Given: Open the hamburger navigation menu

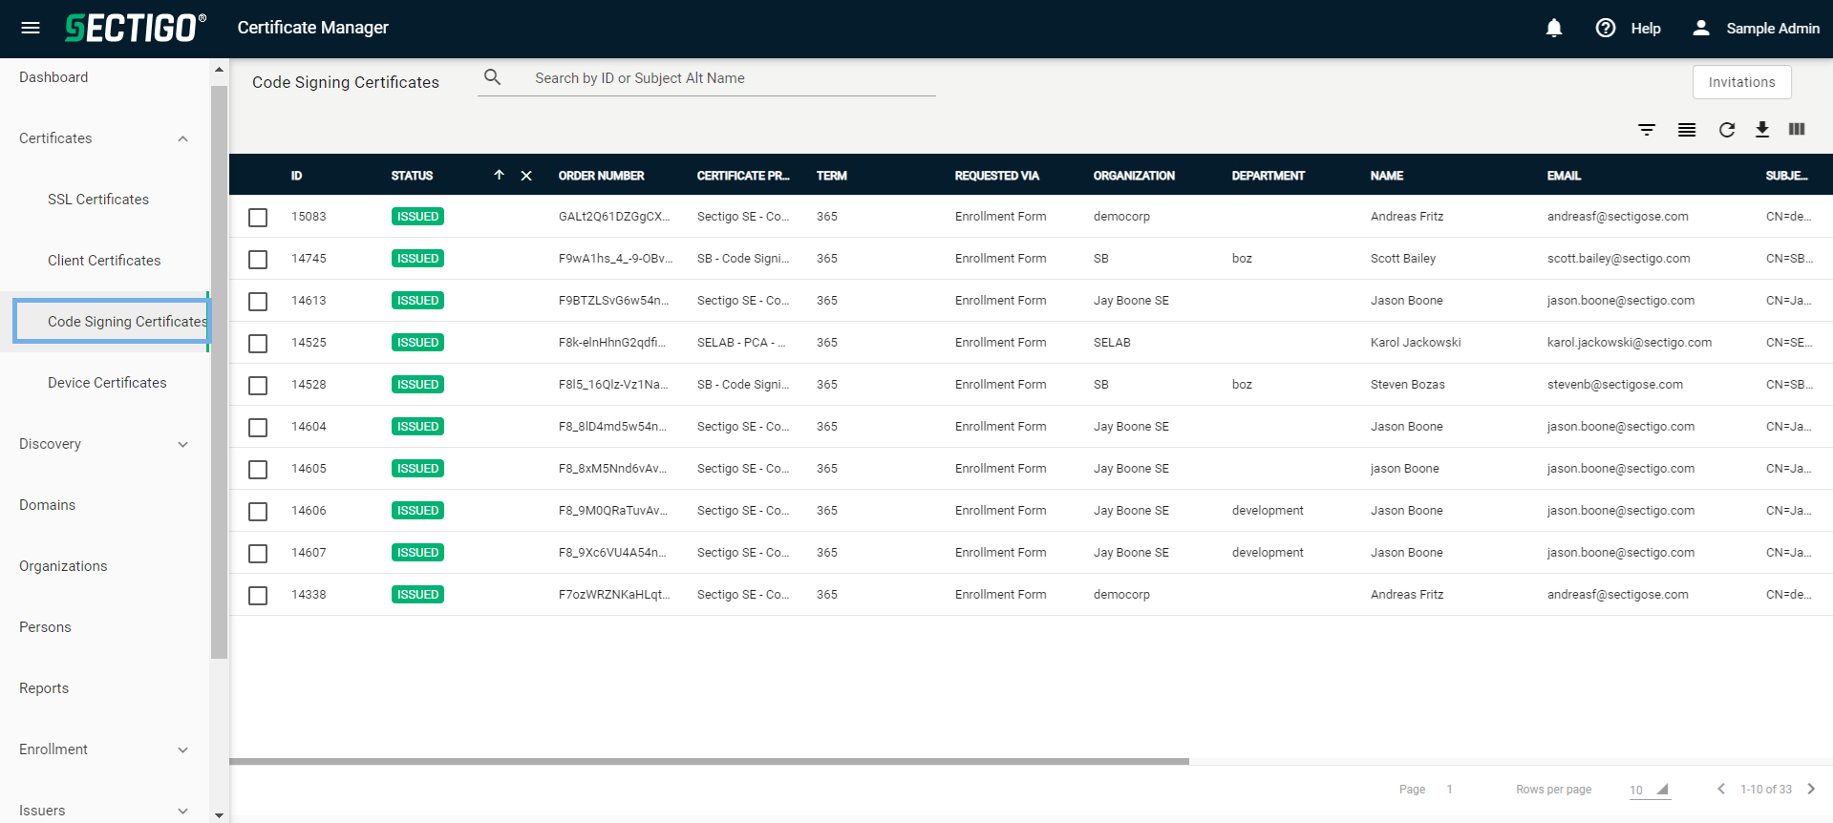Looking at the screenshot, I should coord(31,28).
